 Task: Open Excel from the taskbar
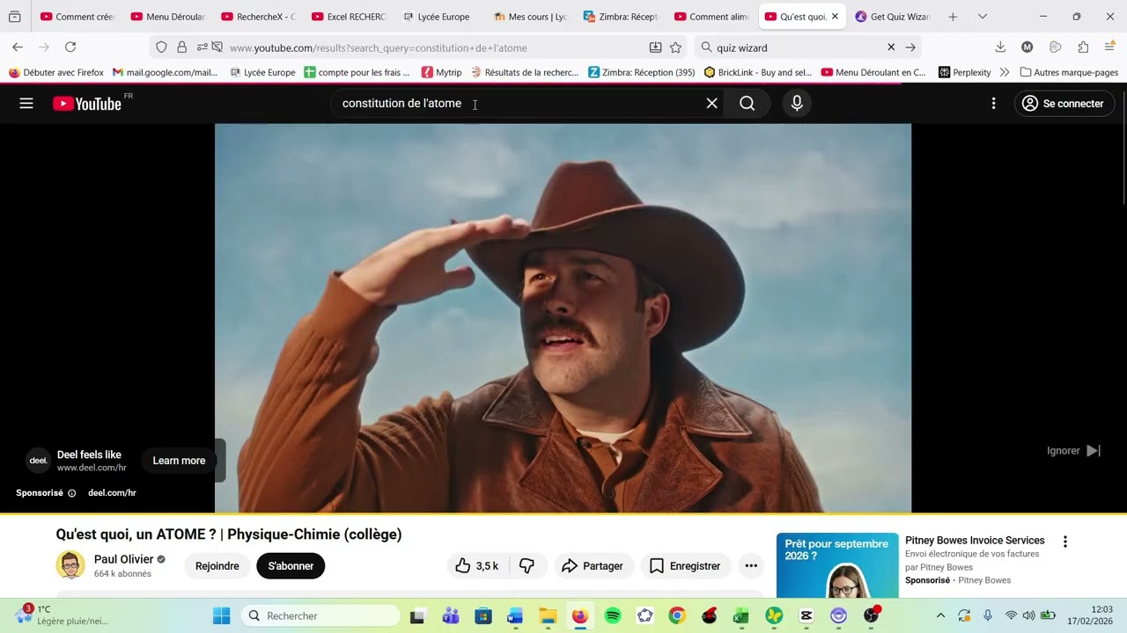(x=741, y=615)
